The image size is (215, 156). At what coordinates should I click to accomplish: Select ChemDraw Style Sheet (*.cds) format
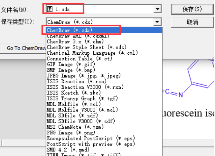(x=104, y=47)
